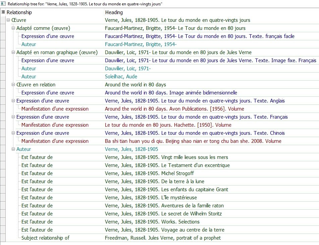The width and height of the screenshot is (319, 245).
Task: Select heading Faucard-Martinez Texte. français facile
Action: (x=200, y=36)
